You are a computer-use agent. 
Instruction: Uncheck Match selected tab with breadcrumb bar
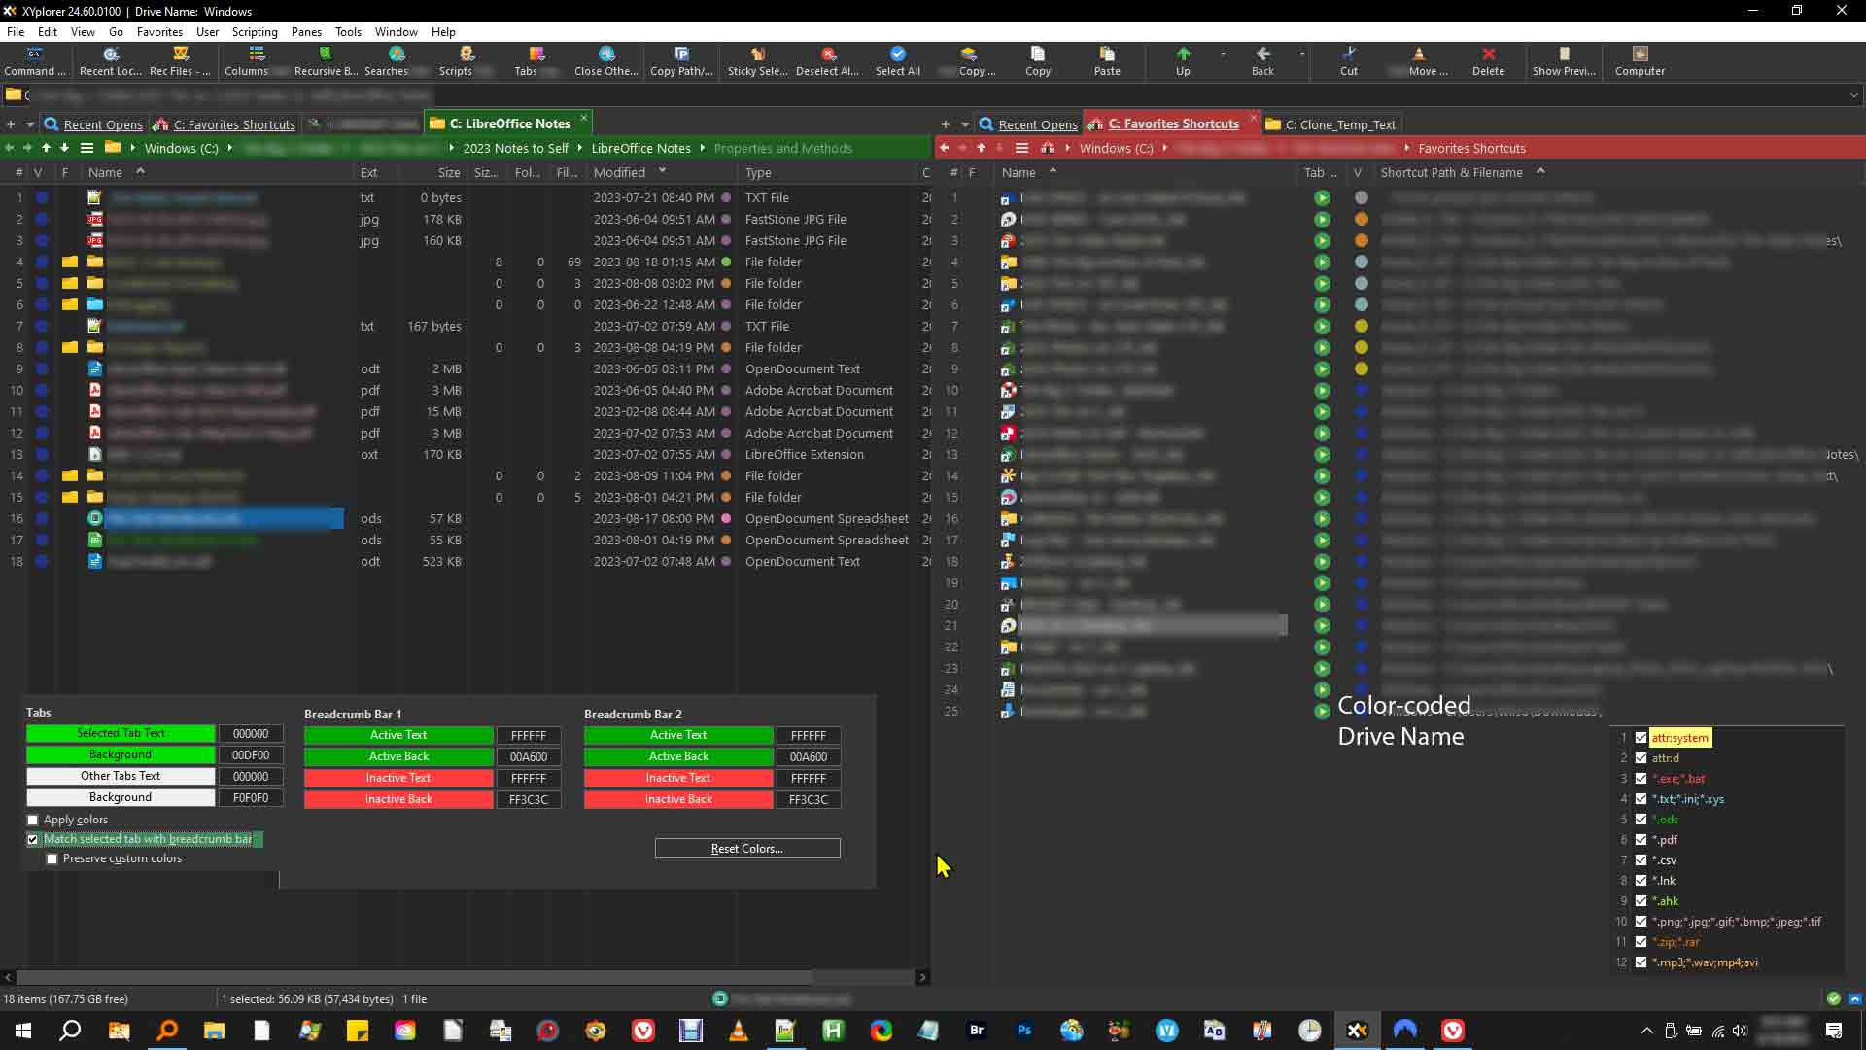[33, 839]
